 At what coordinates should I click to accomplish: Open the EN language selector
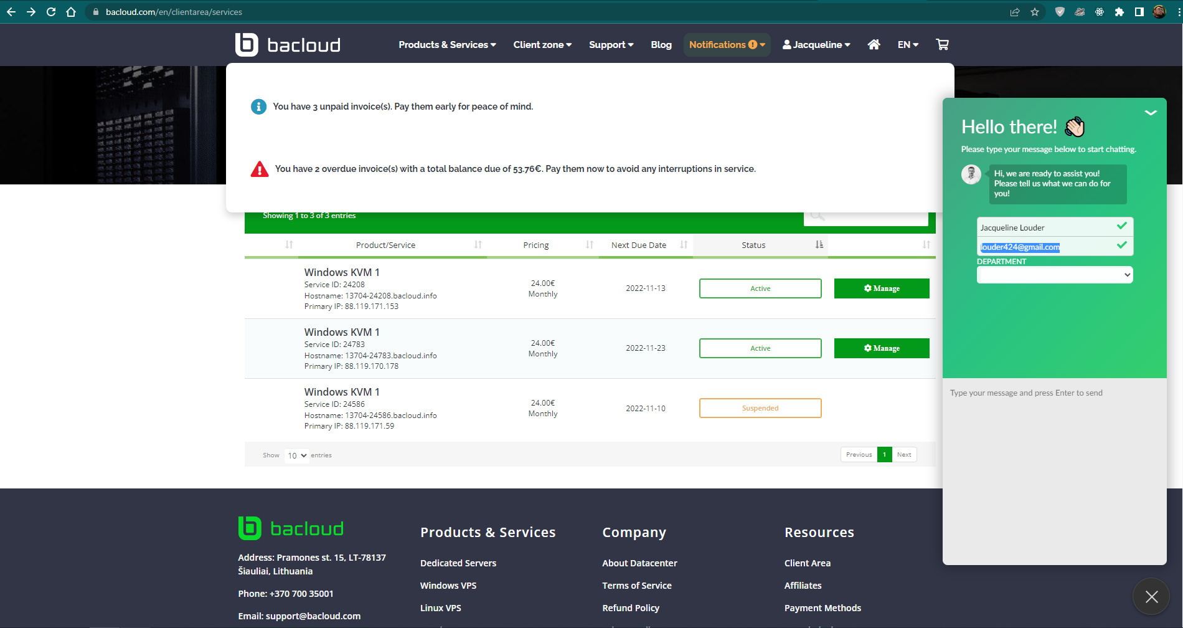908,45
